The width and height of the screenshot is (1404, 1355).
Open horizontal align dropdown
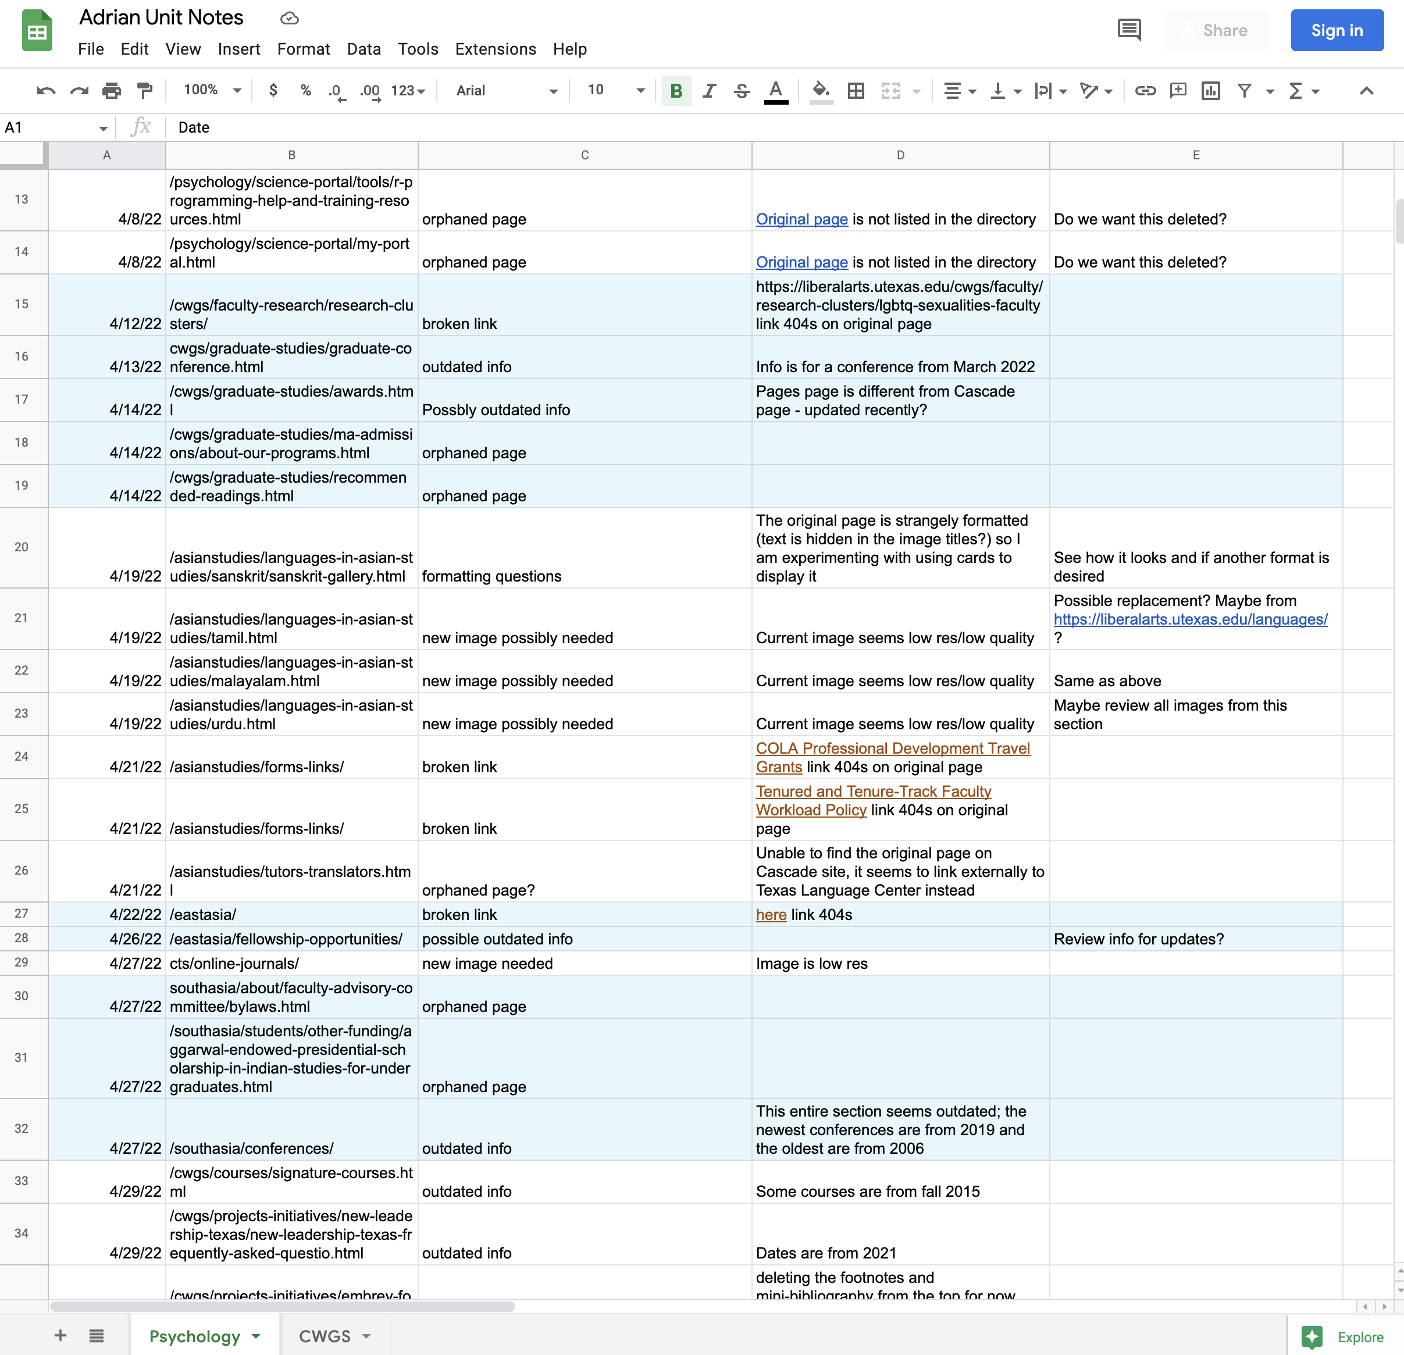[x=960, y=91]
